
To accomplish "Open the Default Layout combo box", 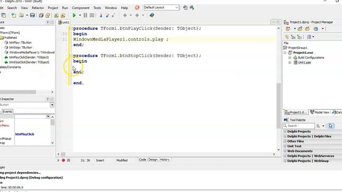I will (x=161, y=7).
